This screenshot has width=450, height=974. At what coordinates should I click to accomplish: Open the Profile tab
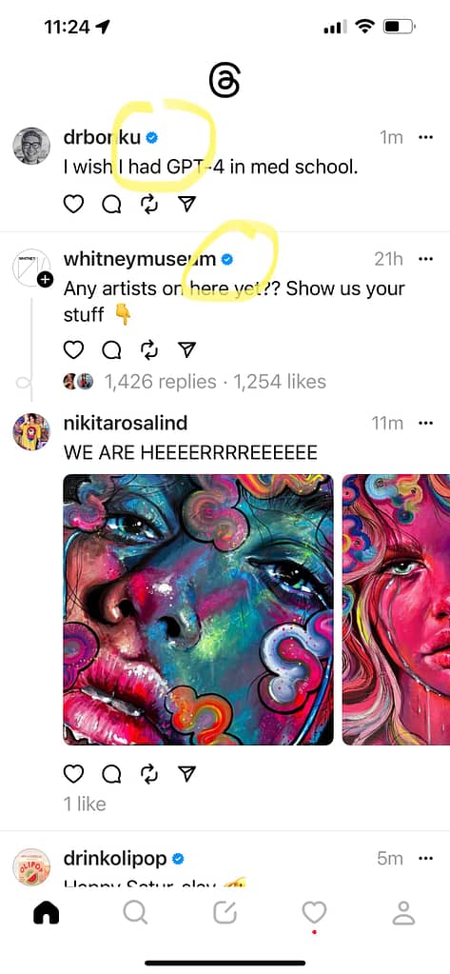point(403,912)
